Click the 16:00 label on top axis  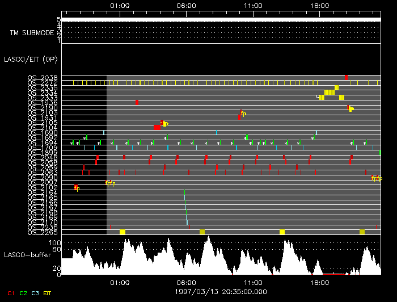point(320,6)
